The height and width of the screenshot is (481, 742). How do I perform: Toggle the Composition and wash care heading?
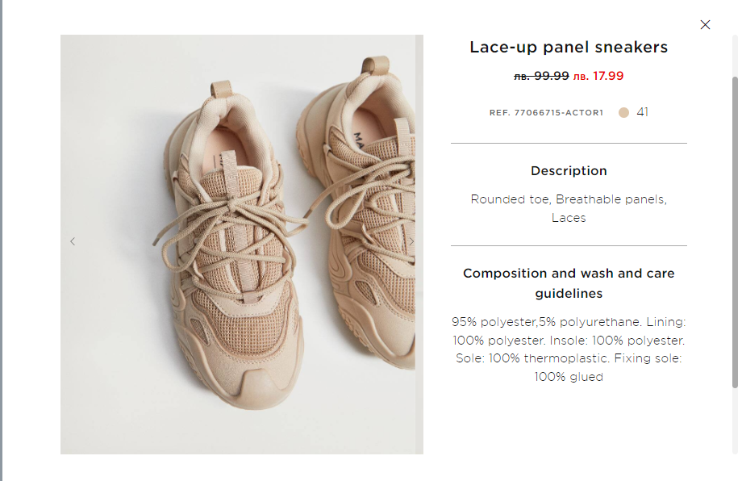click(569, 283)
